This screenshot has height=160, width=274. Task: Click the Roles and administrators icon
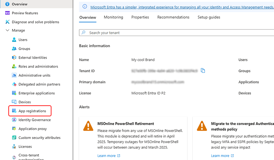click(x=14, y=66)
